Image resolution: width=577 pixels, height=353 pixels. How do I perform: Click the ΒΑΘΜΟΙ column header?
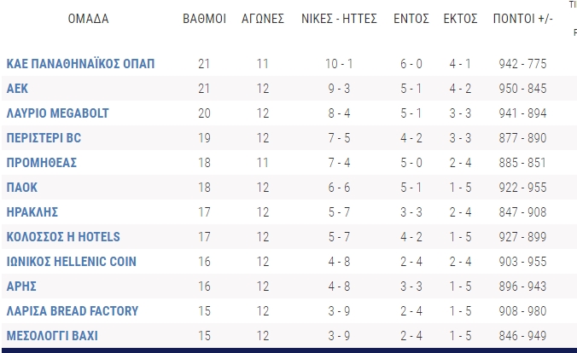pos(205,19)
